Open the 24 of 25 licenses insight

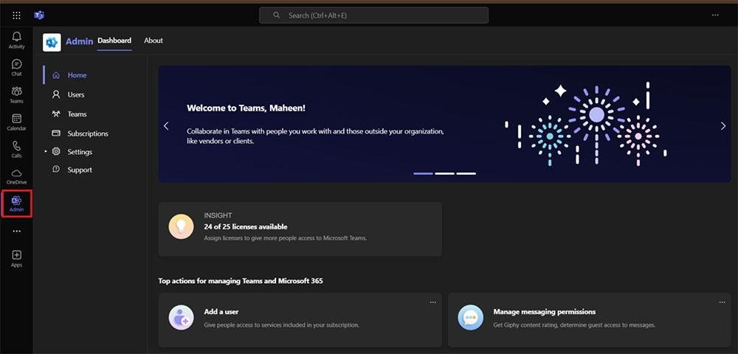[x=300, y=229]
